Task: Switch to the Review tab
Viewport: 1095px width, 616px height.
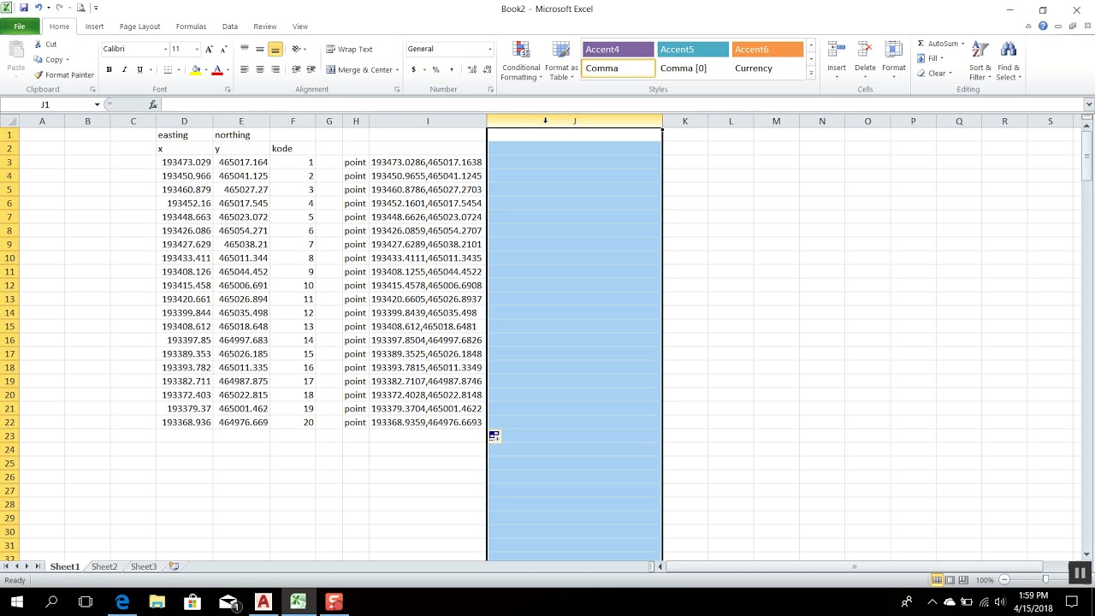Action: point(265,27)
